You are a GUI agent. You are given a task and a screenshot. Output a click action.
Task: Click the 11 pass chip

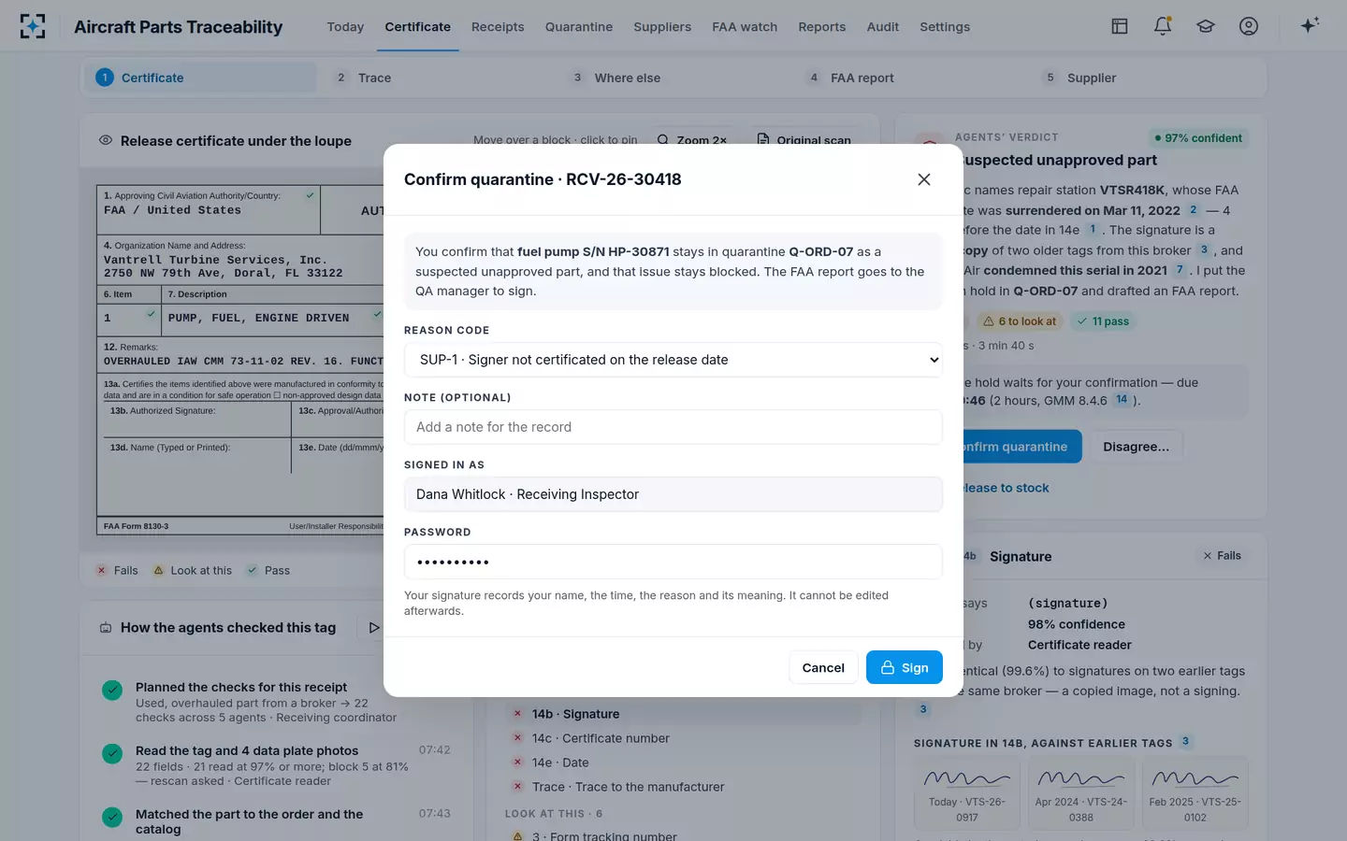[1103, 321]
